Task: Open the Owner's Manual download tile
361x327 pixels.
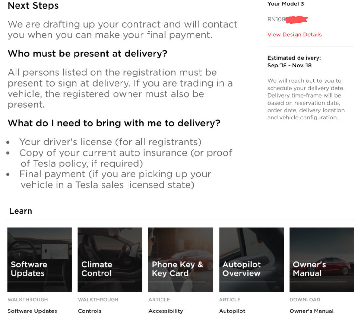Action: (322, 260)
